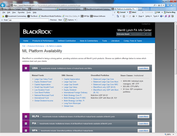Click the Next button in the Find bar
The width and height of the screenshot is (177, 136).
pos(60,20)
